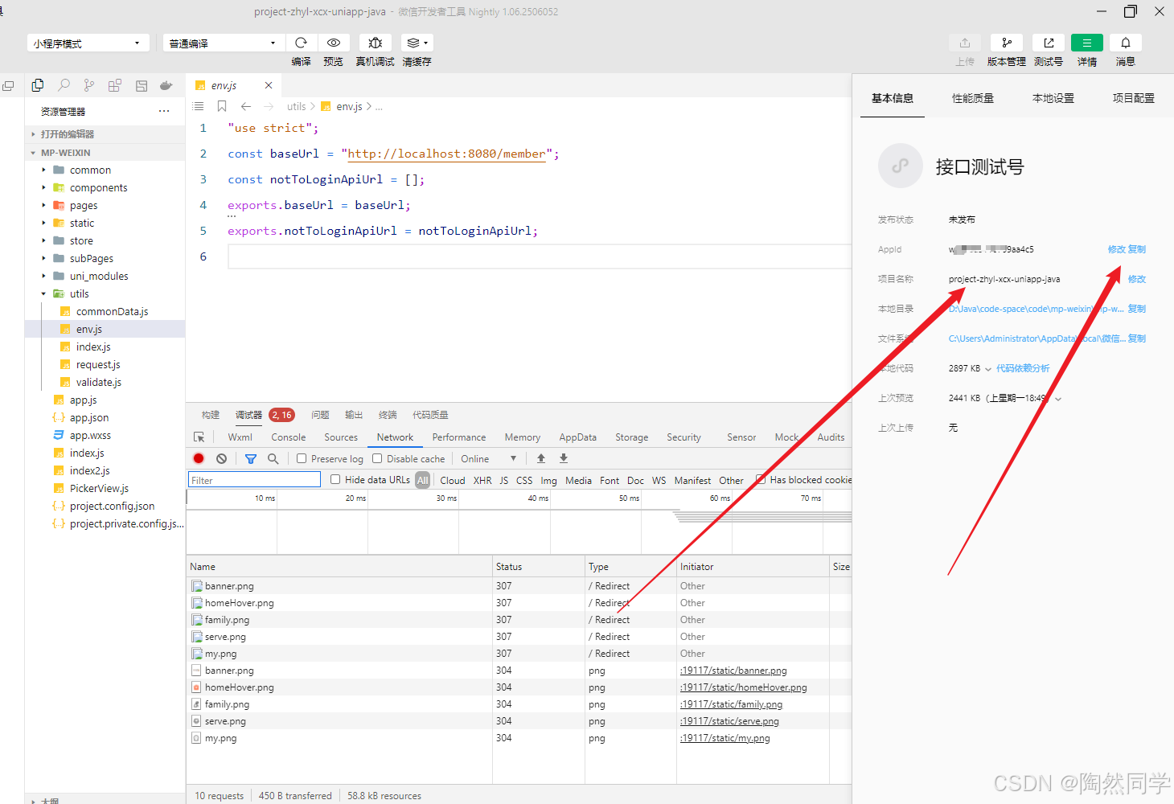Image resolution: width=1174 pixels, height=804 pixels.
Task: Switch to the Console debugger tab
Action: [x=288, y=437]
